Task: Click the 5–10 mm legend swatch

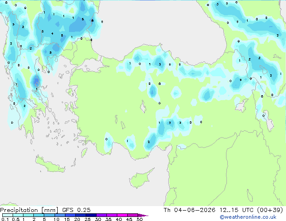Action: point(49,215)
